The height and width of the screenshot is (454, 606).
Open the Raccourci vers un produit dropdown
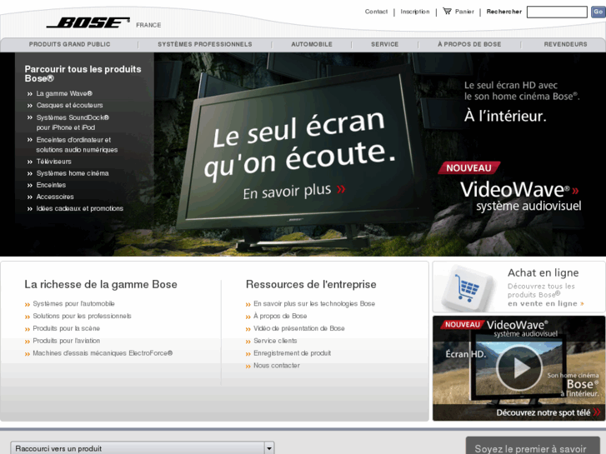point(143,448)
